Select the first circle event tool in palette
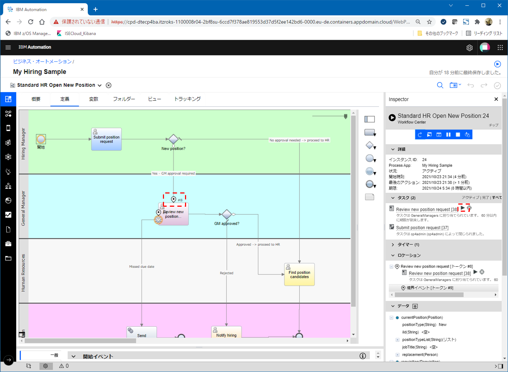The height and width of the screenshot is (372, 508). [370, 159]
